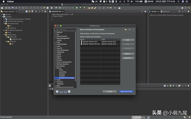Click the macOS Spotlight search icon
The height and width of the screenshot is (119, 191).
tap(178, 1)
